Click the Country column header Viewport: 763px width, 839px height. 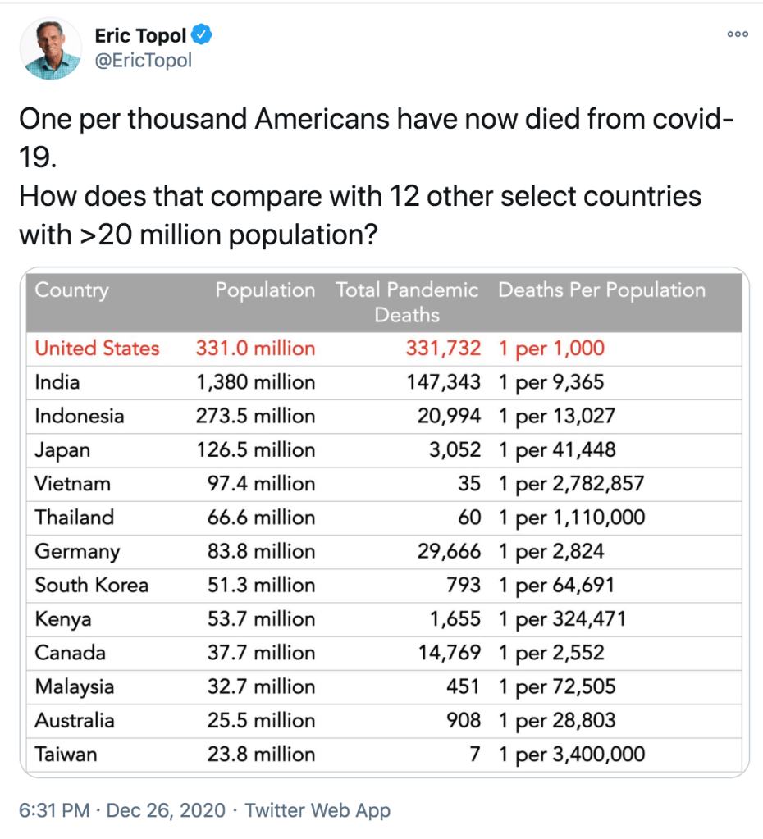click(x=71, y=290)
